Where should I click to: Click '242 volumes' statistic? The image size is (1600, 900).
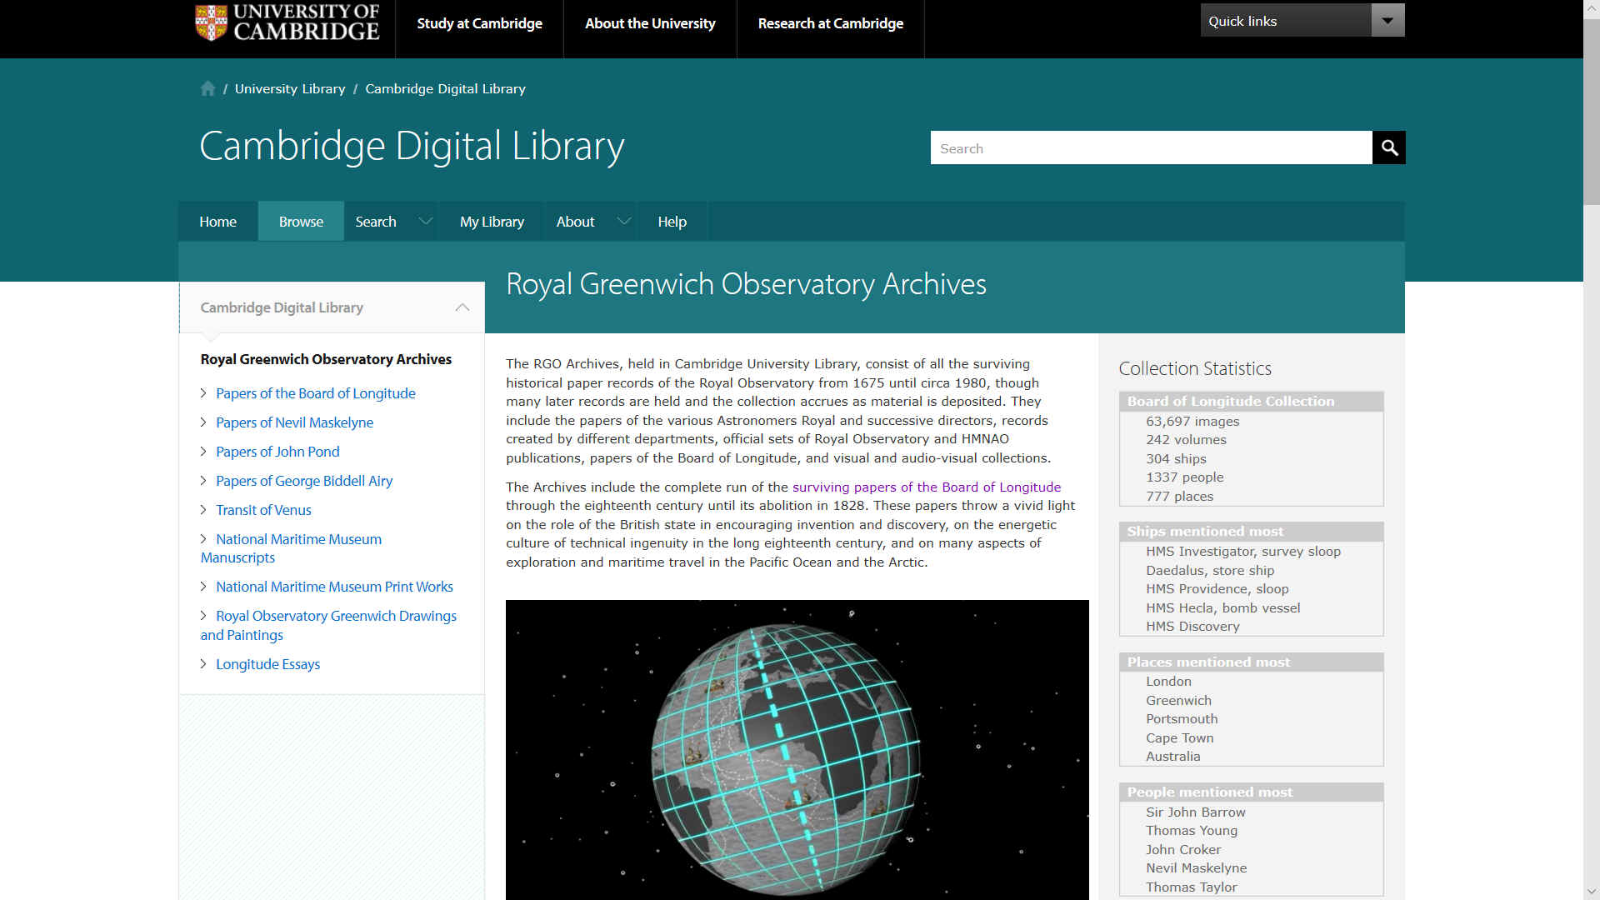click(x=1186, y=440)
